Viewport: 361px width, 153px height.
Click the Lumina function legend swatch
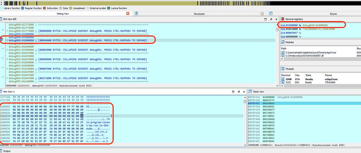point(109,8)
